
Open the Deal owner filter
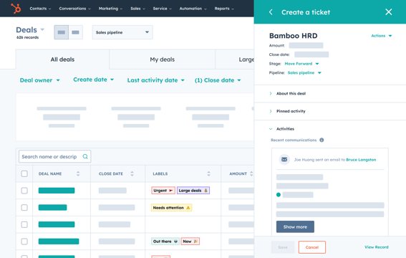pos(39,80)
